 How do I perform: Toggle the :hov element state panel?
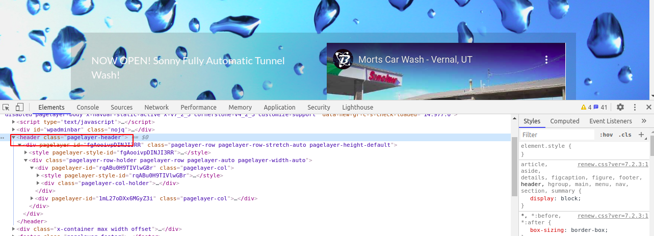click(x=606, y=135)
